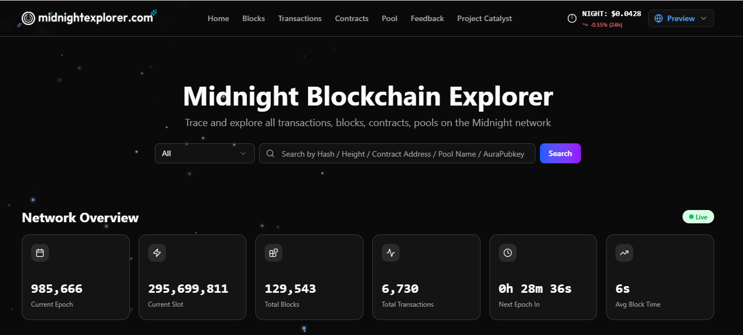
Task: Open the Preview network dropdown
Action: coord(681,18)
